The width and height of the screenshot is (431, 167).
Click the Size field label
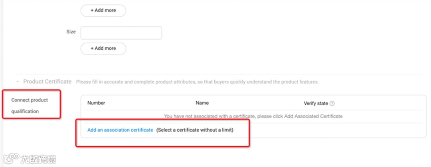(71, 32)
